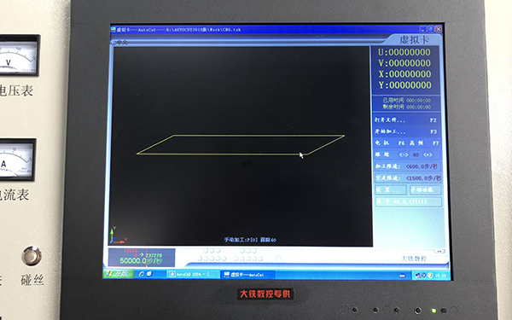
Task: Expand the small arrow at status panel right
Action: tap(439, 251)
